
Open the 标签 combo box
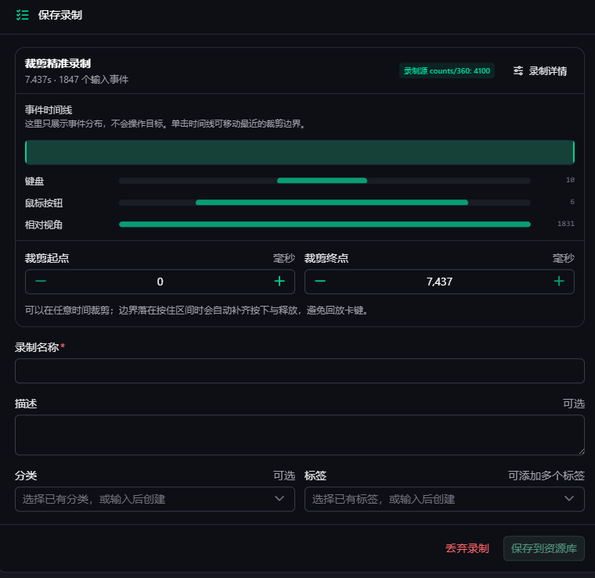[x=445, y=499]
